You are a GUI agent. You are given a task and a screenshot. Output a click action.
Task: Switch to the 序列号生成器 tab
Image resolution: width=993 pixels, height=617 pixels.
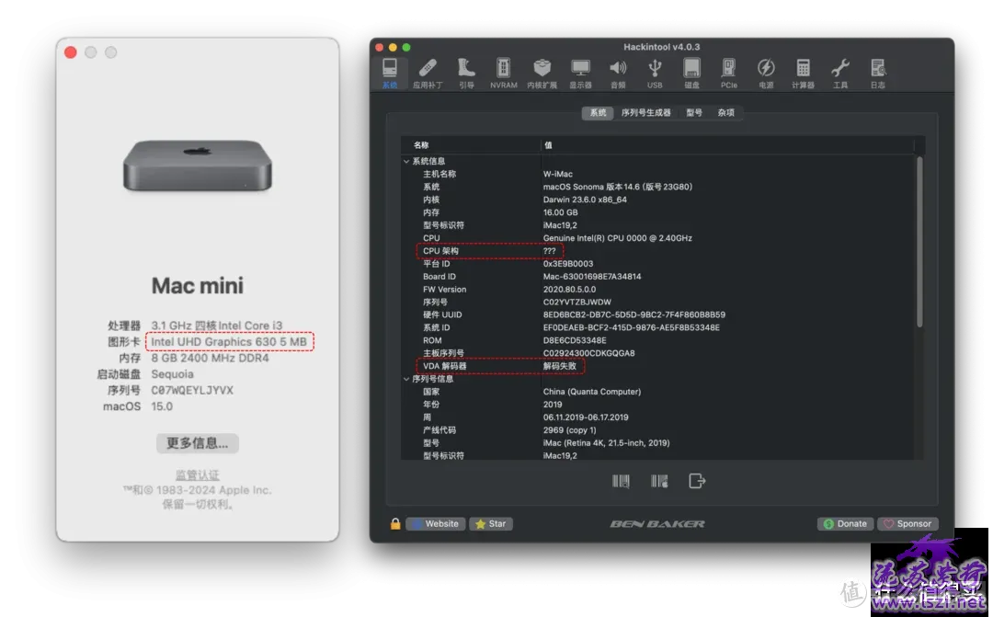(x=645, y=113)
